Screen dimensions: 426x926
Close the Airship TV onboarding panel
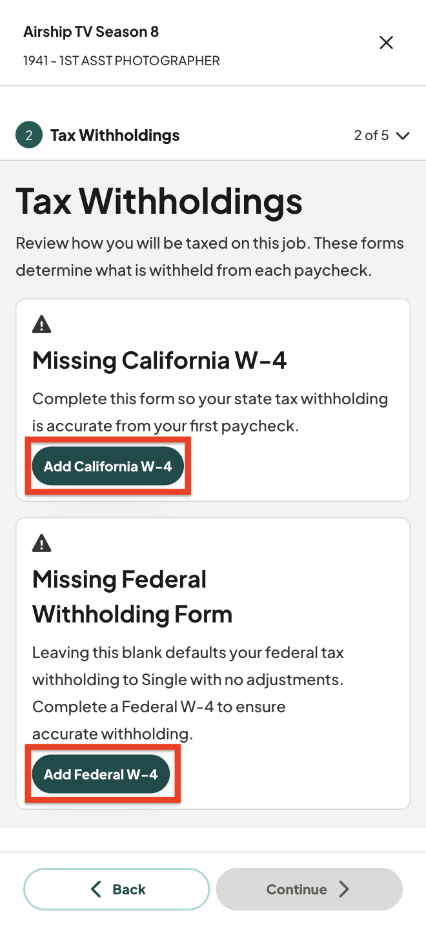coord(386,43)
